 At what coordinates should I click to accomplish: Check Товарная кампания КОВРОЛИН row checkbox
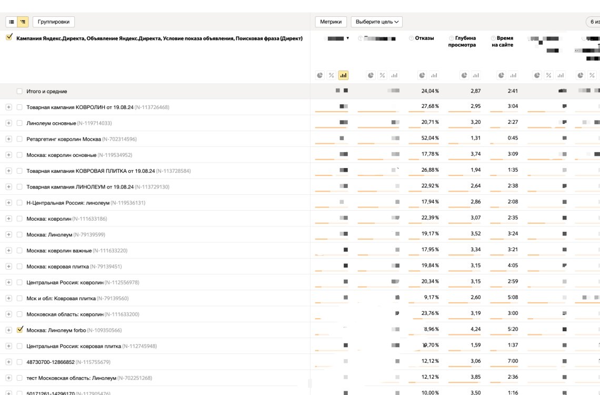[x=19, y=107]
